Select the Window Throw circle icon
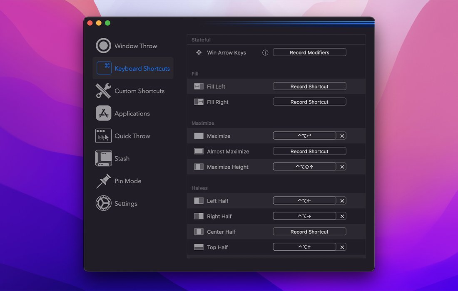The image size is (458, 291). [x=103, y=46]
